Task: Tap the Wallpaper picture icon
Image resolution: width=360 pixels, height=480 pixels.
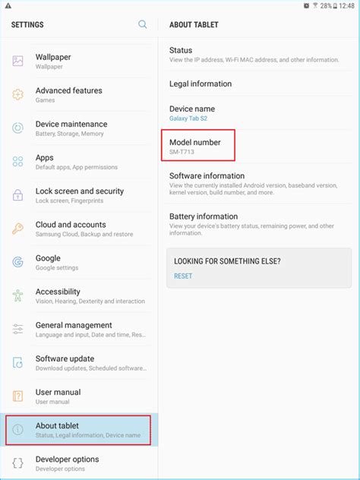Action: 17,61
